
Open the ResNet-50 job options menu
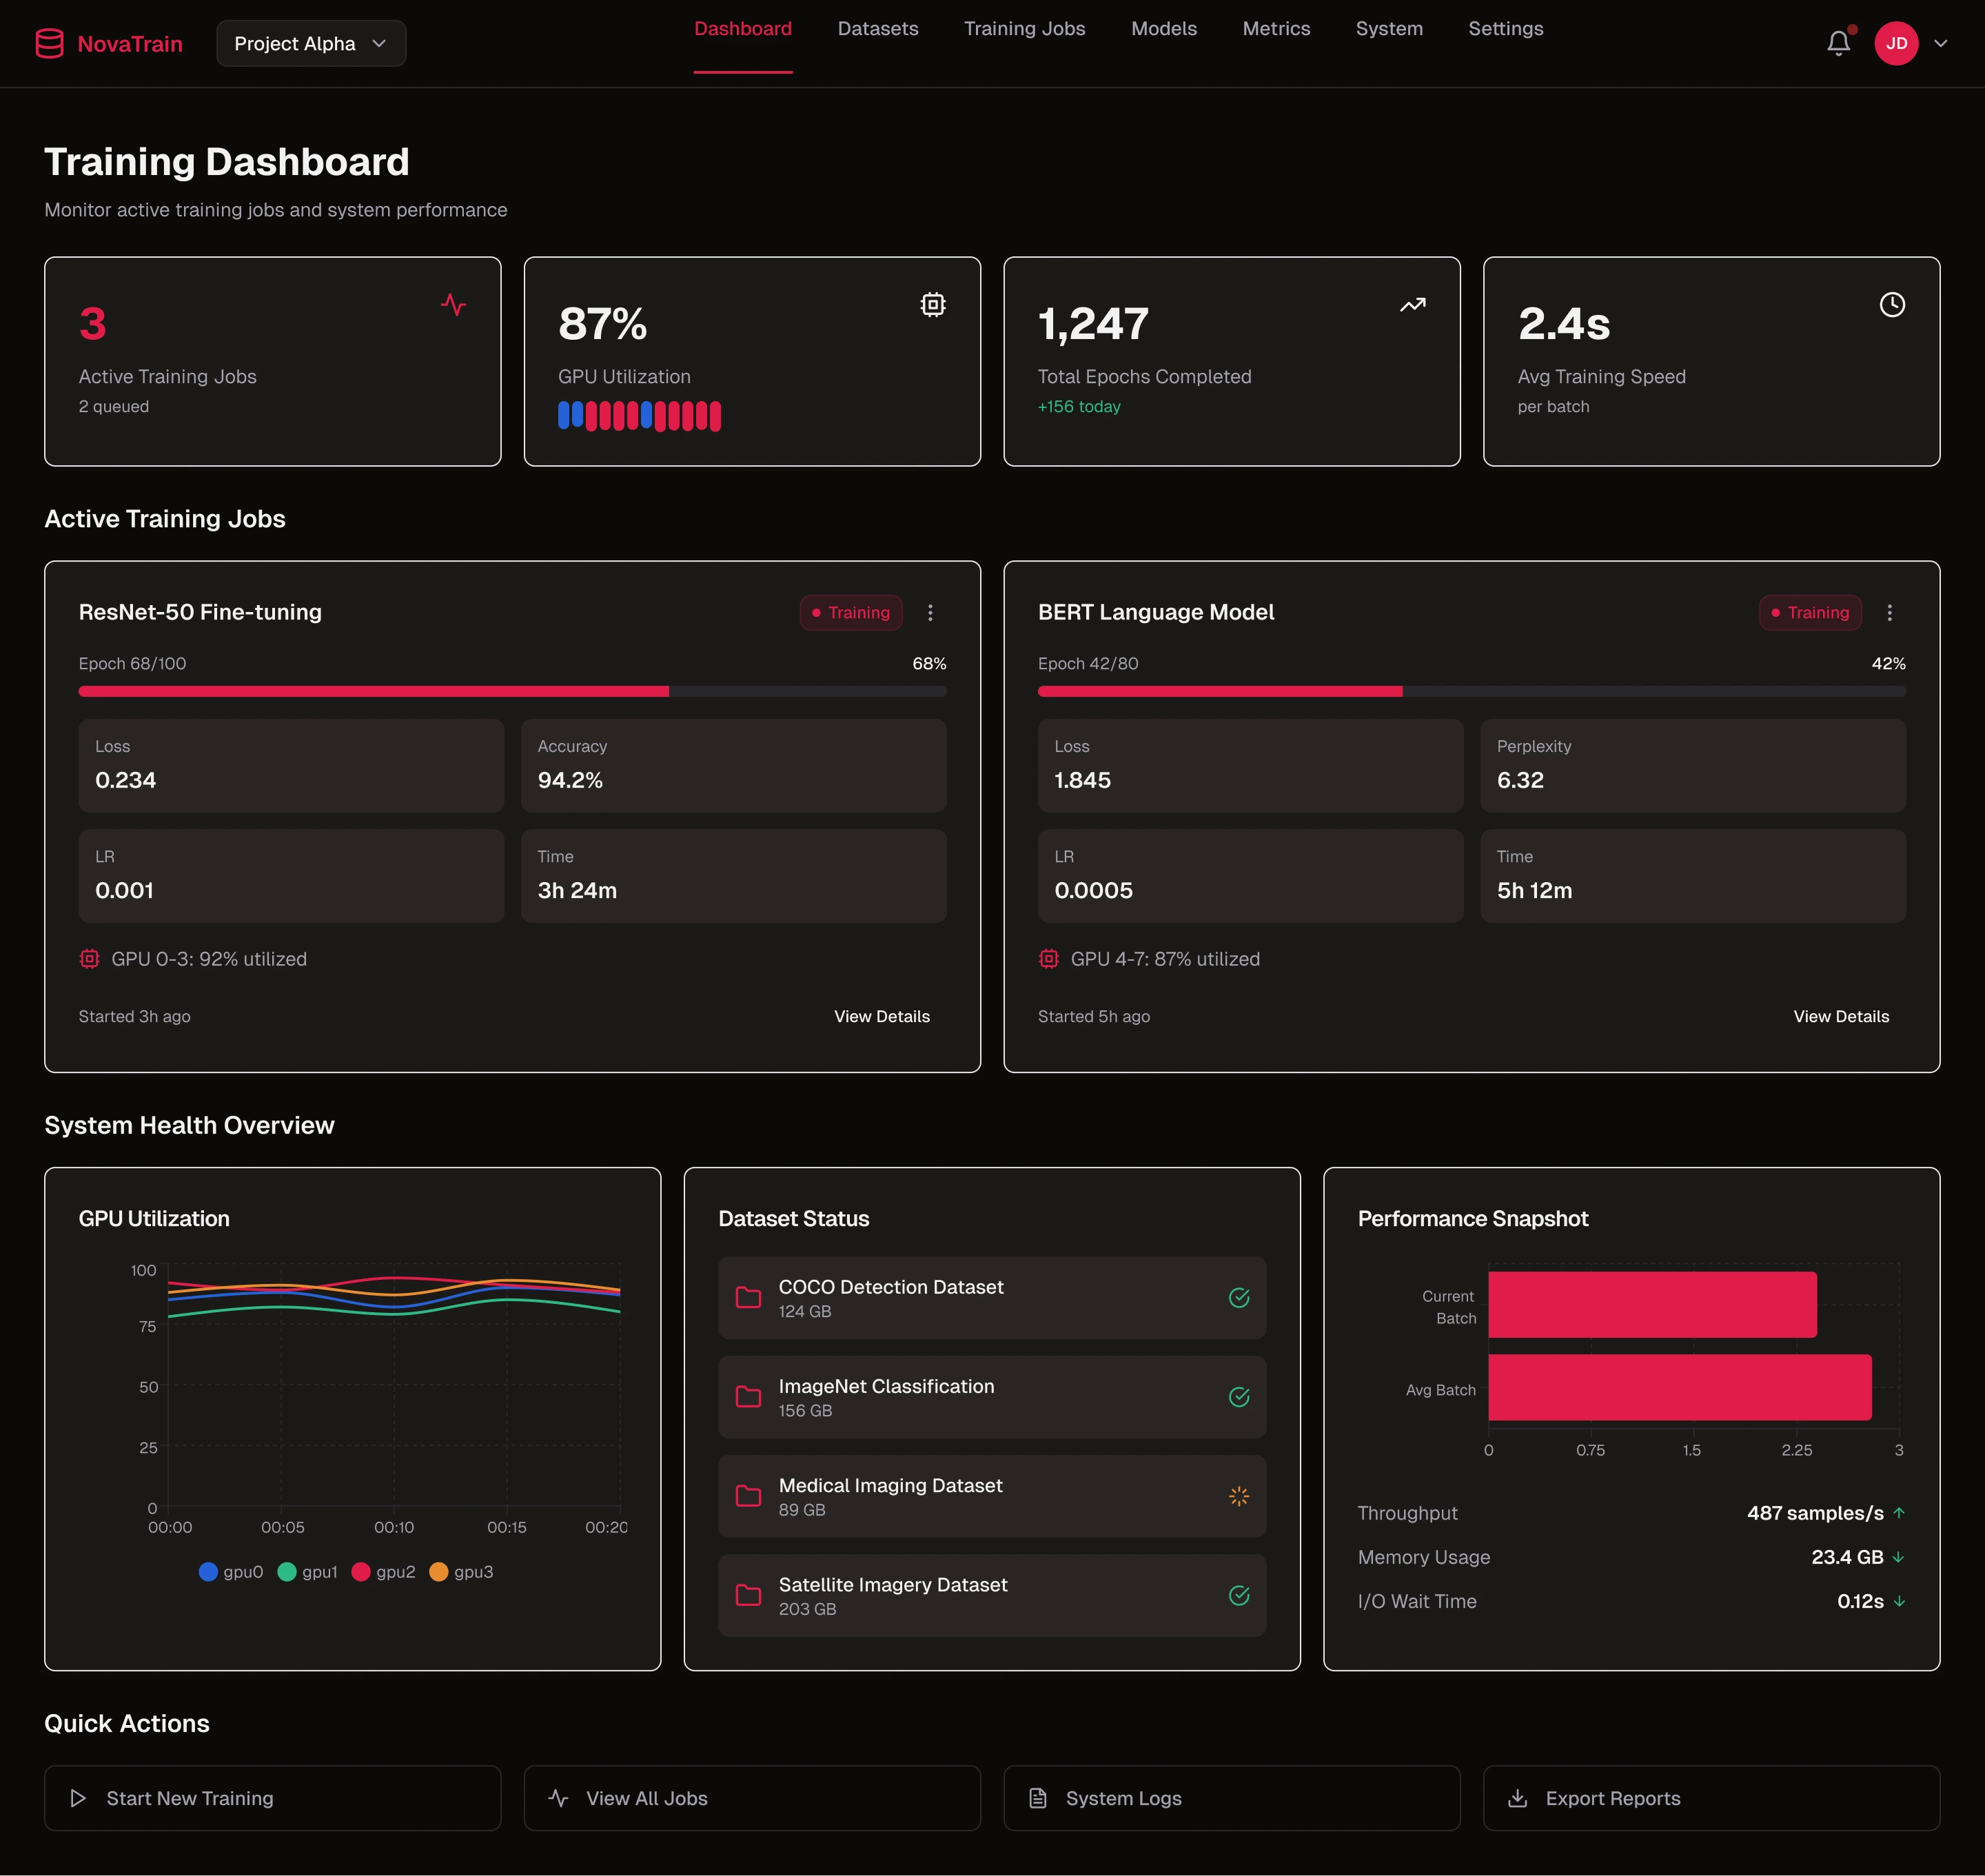930,613
